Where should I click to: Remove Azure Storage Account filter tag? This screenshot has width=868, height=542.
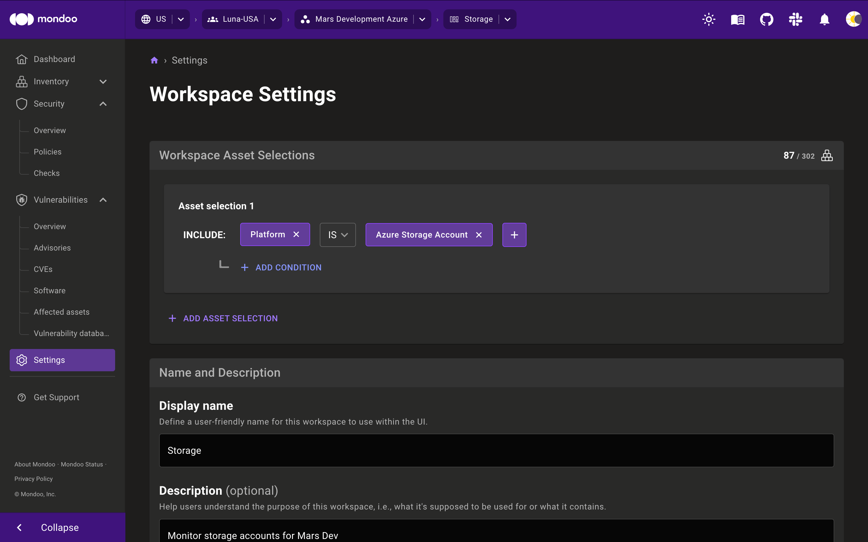click(x=479, y=234)
